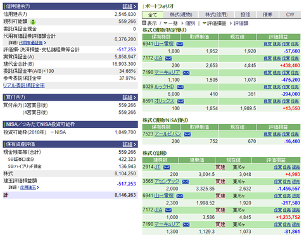Click the 株式 asset value 8,104,250
Screen dimensions: 304x238
125,173
